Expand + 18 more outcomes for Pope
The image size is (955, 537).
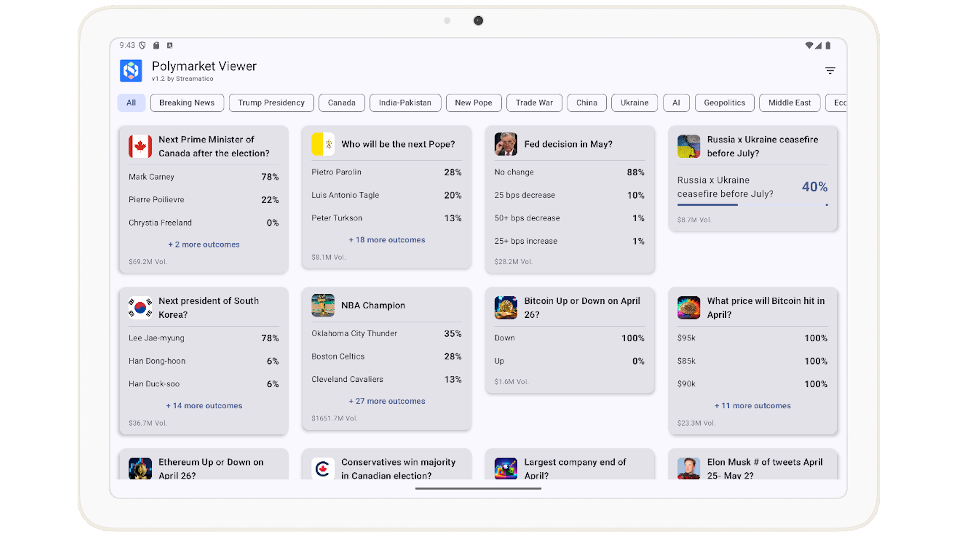(386, 240)
